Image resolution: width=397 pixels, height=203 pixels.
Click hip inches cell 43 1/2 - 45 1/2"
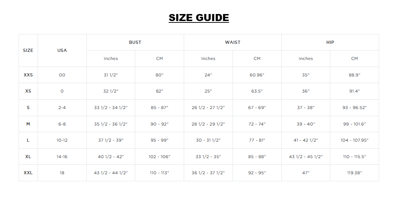coord(306,156)
